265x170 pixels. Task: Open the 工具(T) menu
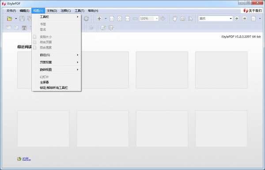pos(79,11)
